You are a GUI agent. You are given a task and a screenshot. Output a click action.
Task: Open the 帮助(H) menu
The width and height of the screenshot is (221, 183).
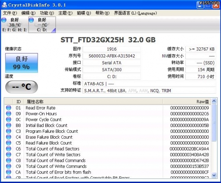(103, 13)
